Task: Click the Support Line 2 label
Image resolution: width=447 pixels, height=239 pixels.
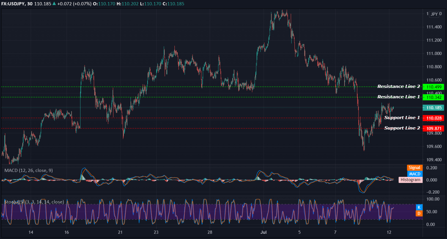Action: 402,128
